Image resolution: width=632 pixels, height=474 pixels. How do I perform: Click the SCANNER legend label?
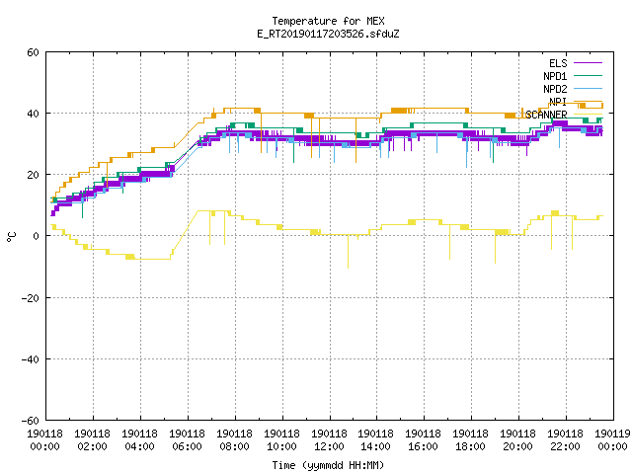[x=546, y=115]
